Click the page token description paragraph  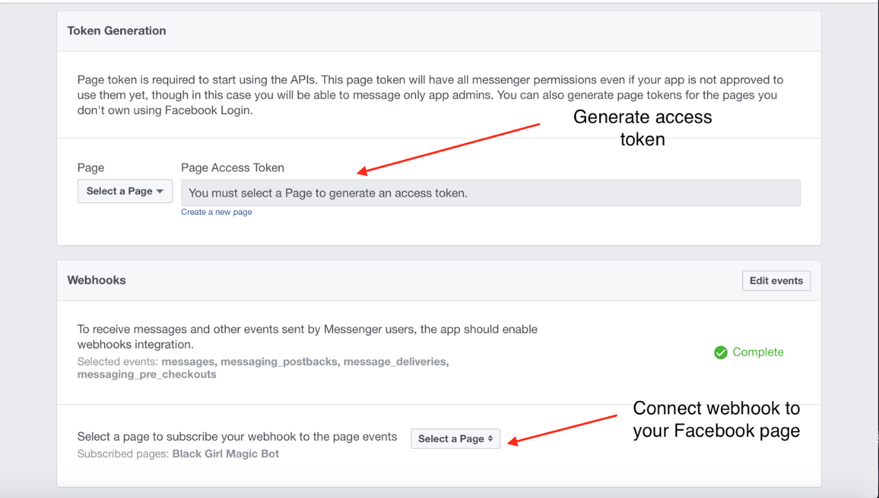[x=430, y=95]
